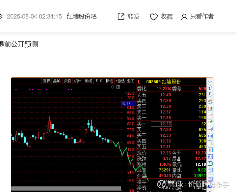
Task: Click the 统计 toolbar button
Action: coord(78,81)
